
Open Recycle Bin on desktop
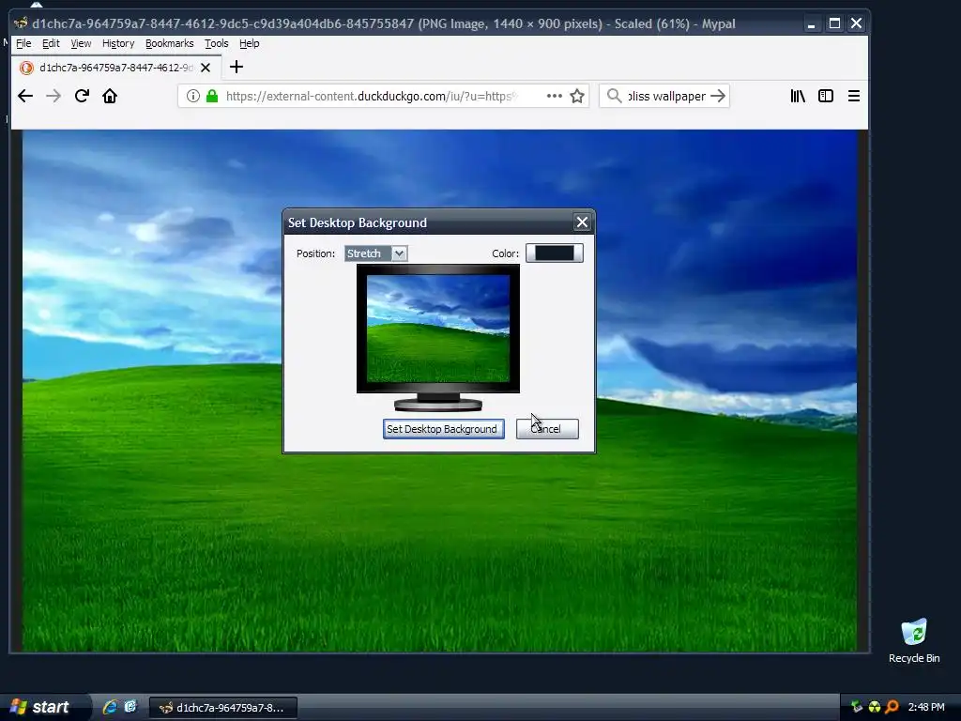[914, 640]
